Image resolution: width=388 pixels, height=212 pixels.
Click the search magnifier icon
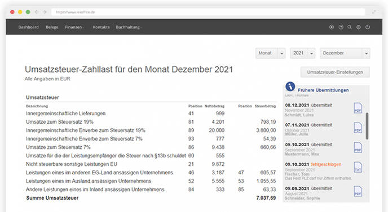click(x=350, y=27)
